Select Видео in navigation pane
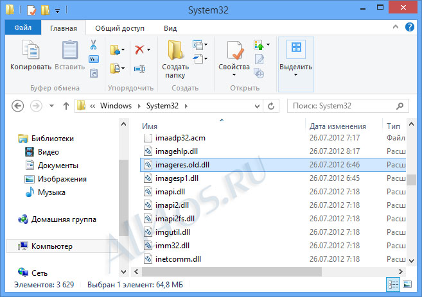Viewport: 422px width, 297px height. (42, 152)
